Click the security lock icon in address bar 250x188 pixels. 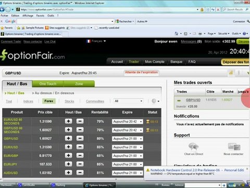(202, 9)
